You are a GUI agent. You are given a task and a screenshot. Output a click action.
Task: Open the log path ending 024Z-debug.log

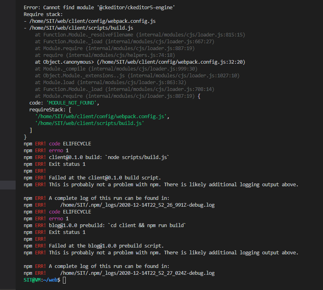click(x=137, y=273)
